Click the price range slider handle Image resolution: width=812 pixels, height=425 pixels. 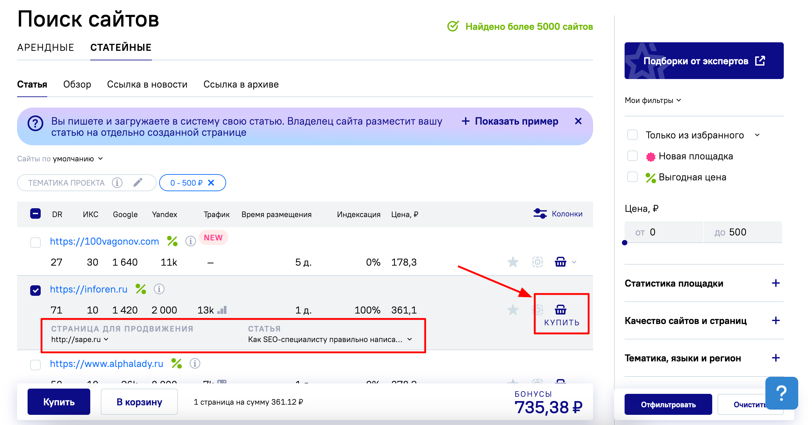tap(625, 243)
